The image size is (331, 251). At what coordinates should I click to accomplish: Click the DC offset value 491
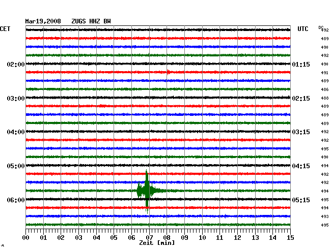click(x=325, y=73)
